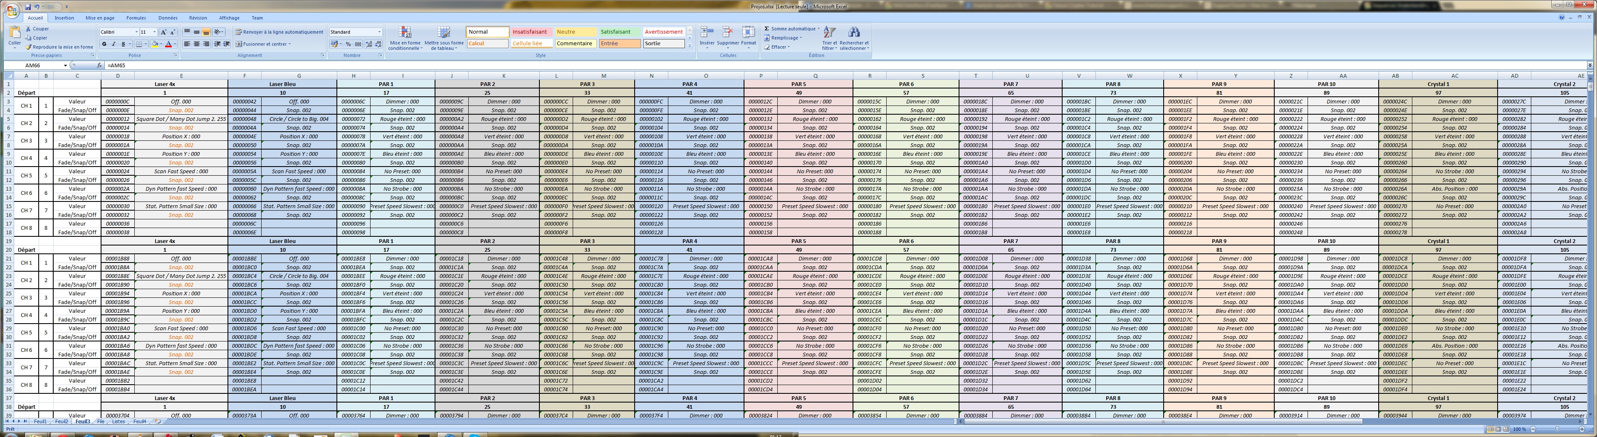Expand the Standard number format dropdown

(379, 32)
